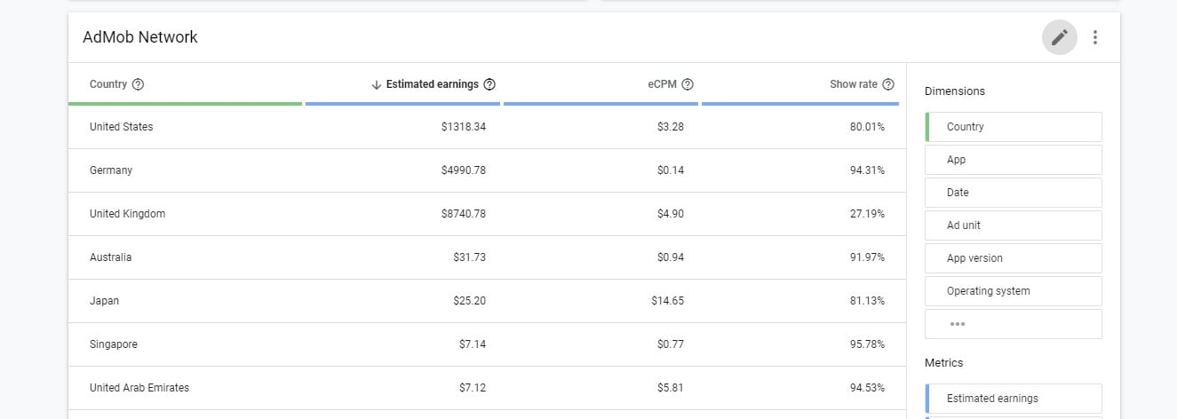The width and height of the screenshot is (1177, 419).
Task: Click the AdMob Network card title
Action: [140, 37]
